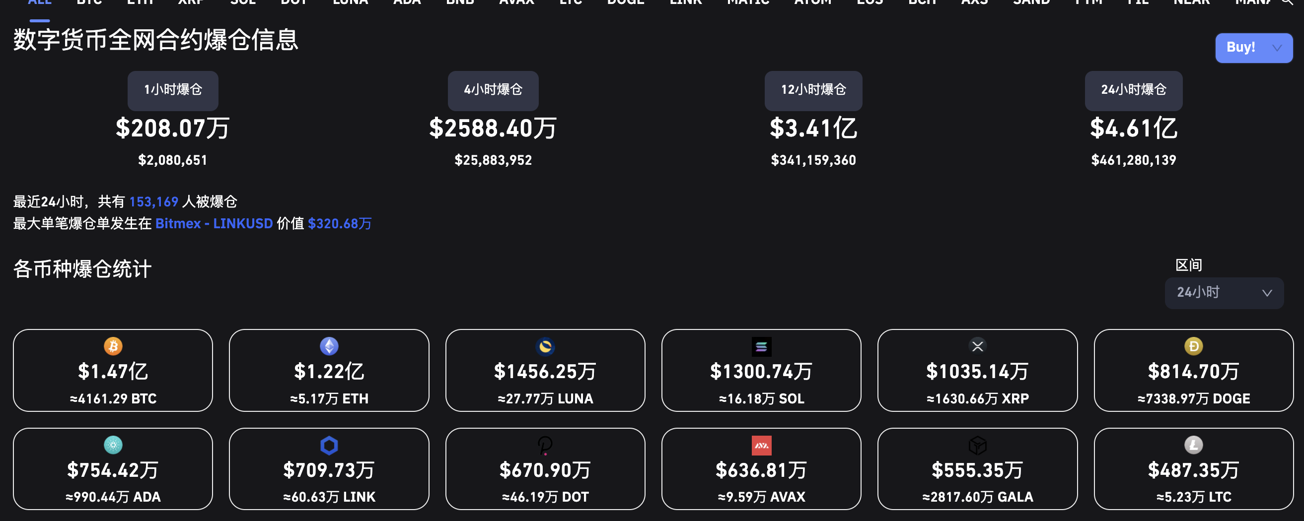Select the 4小时爆仓 tab
The image size is (1304, 521).
[x=493, y=90]
